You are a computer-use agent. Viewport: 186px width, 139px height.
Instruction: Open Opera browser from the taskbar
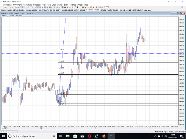click(90, 136)
